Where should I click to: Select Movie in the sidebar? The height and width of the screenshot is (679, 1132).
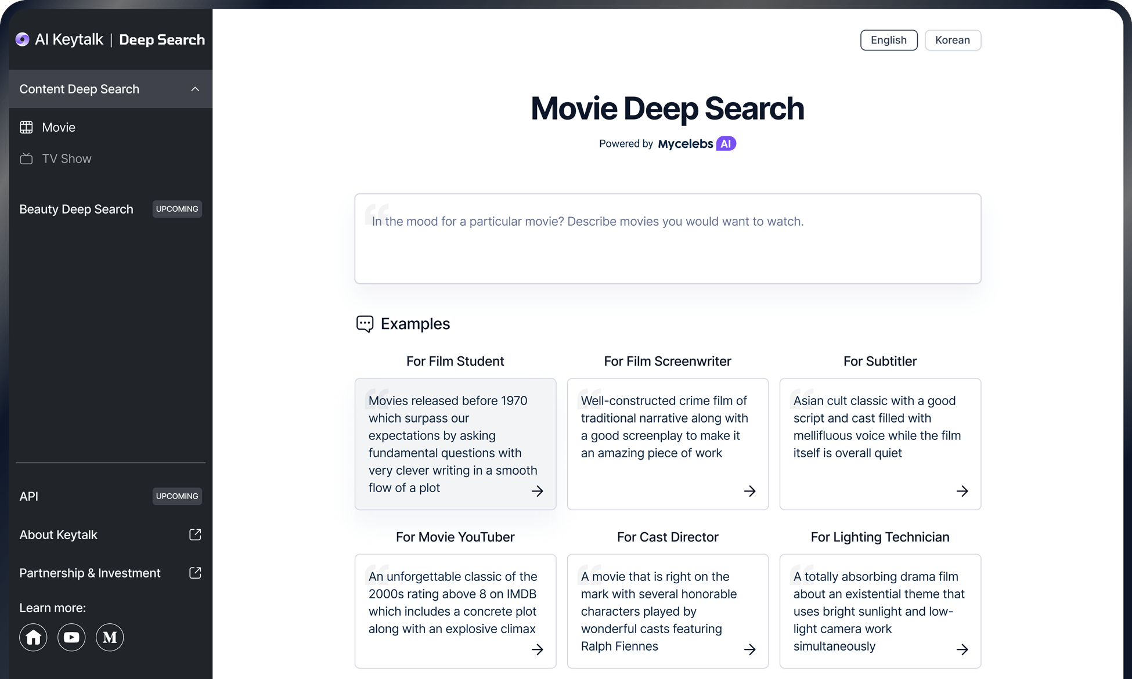coord(59,127)
